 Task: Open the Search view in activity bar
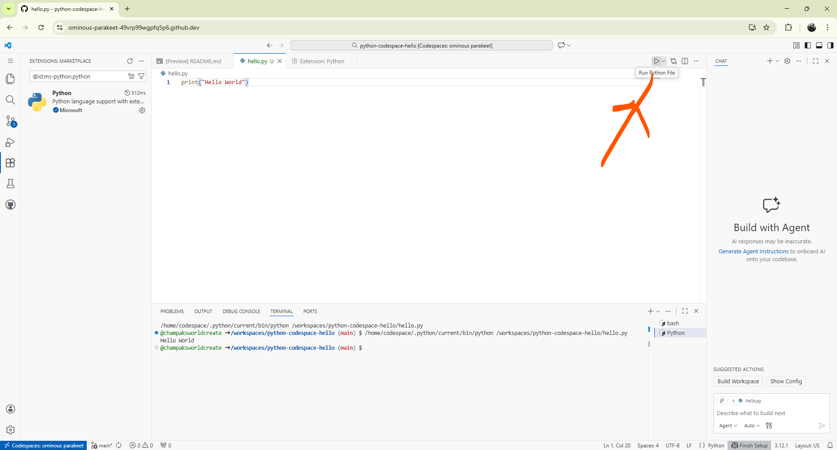point(10,100)
